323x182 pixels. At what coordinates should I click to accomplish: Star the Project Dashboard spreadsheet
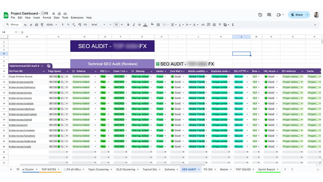click(53, 14)
